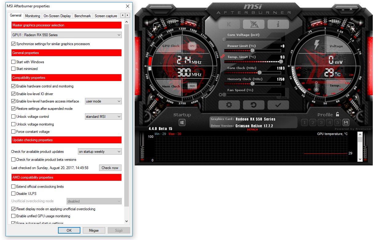Open the GPU1 Radeon RX 550 Series dropdown
The width and height of the screenshot is (378, 240).
[x=66, y=35]
